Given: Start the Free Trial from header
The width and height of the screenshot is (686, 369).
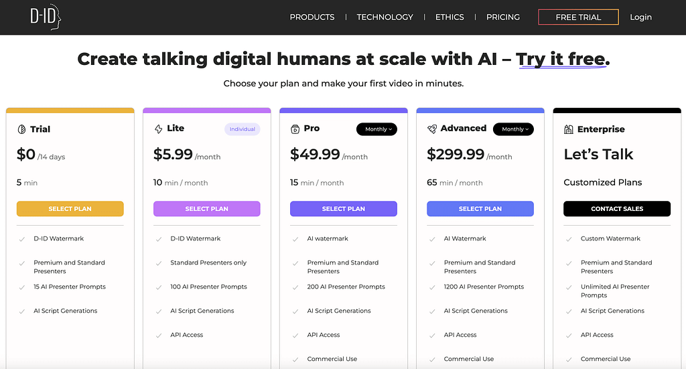Looking at the screenshot, I should pos(578,17).
